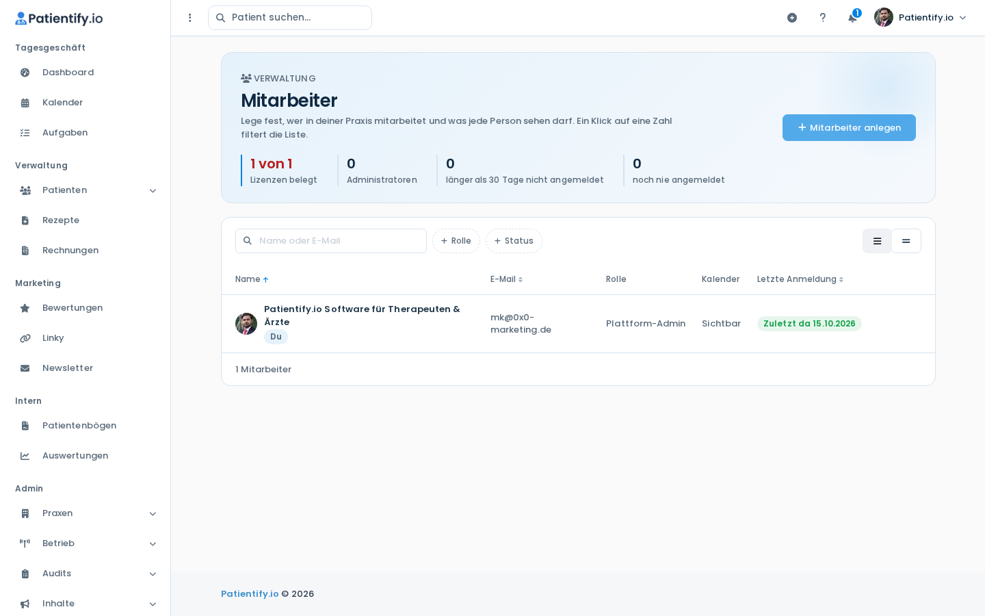Focus the 'Name oder E-Mail' filter field
Image resolution: width=985 pixels, height=616 pixels.
(331, 241)
